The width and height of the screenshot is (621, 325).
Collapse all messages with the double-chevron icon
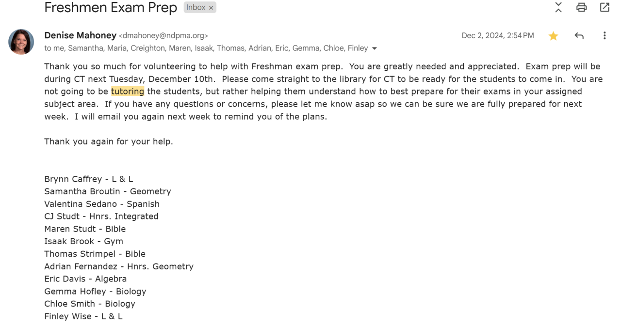coord(558,7)
